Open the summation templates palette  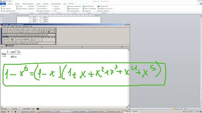pyautogui.click(x=21, y=32)
